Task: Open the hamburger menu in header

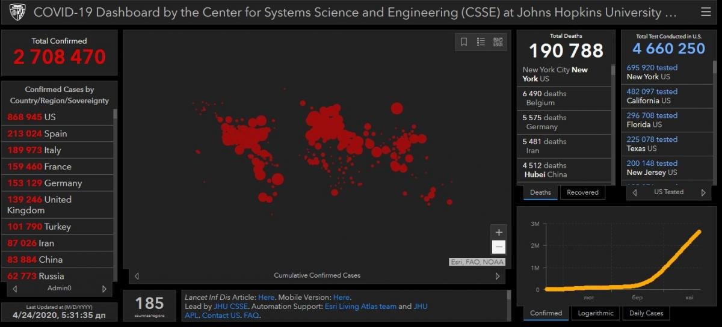Action: click(706, 12)
